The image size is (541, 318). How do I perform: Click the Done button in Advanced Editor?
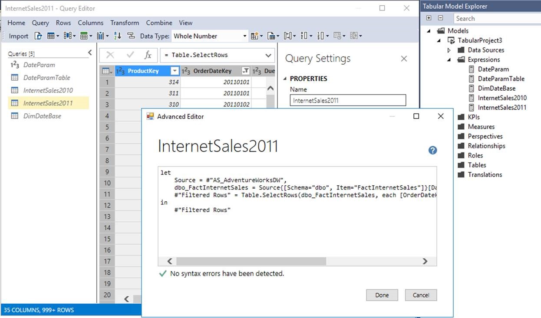coord(382,295)
